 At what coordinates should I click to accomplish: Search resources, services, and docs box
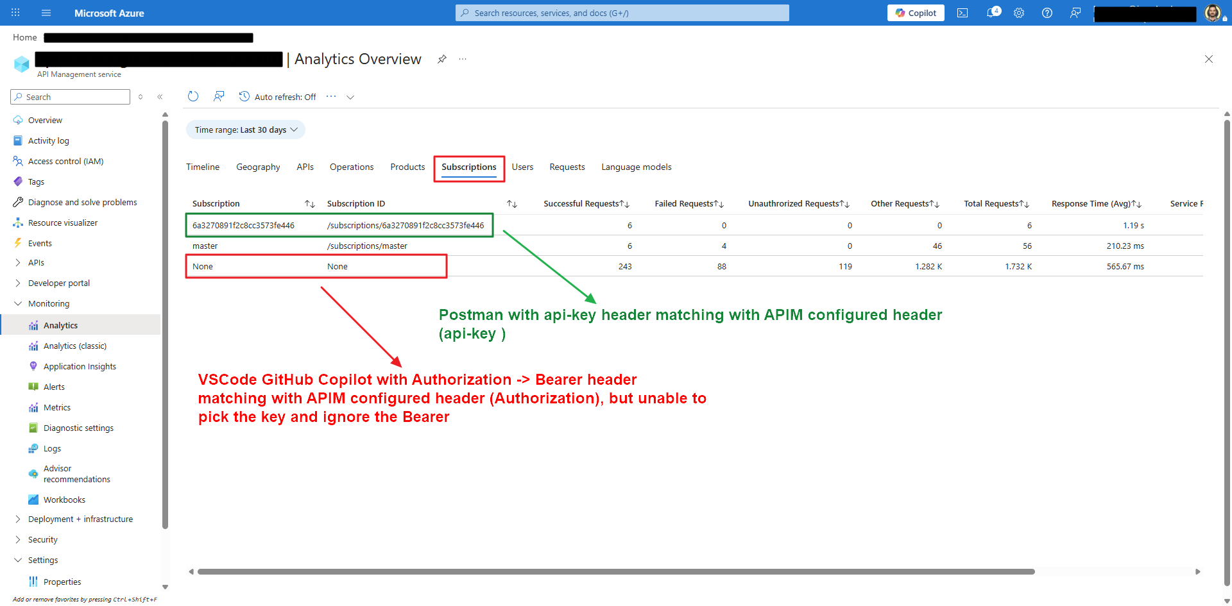pyautogui.click(x=622, y=13)
